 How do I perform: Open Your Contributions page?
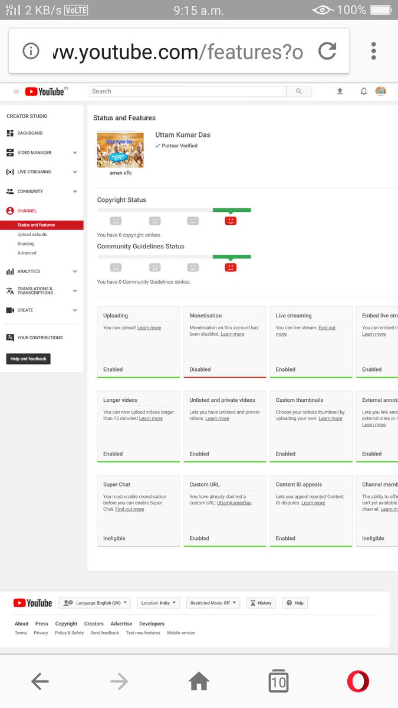[x=40, y=338]
